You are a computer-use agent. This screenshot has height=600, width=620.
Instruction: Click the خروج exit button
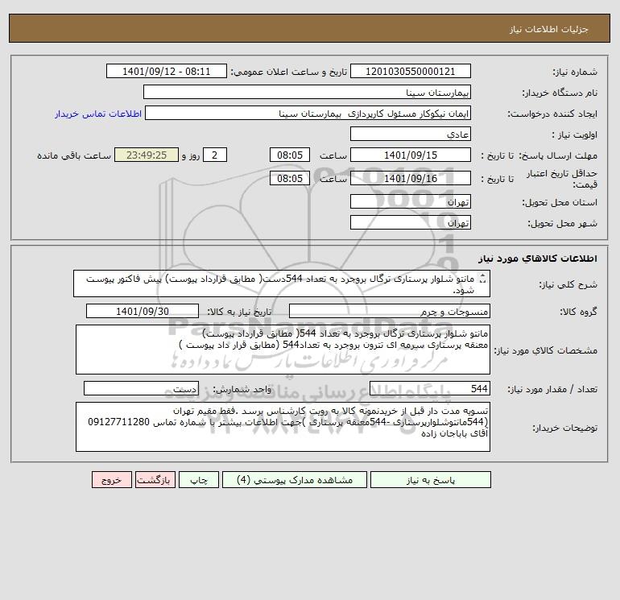111,480
